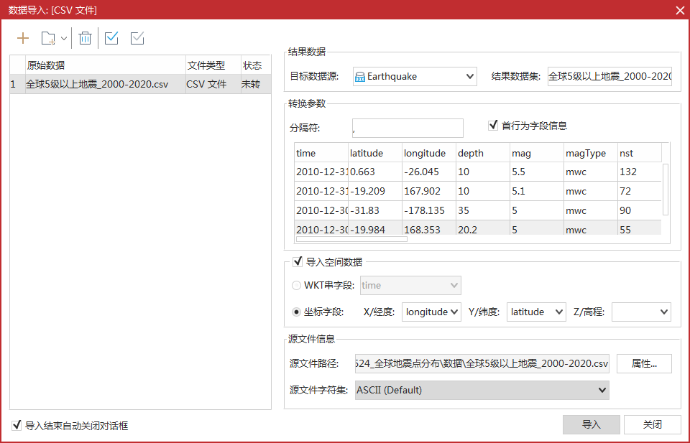Click the 167.902 longitude cell

[x=429, y=191]
